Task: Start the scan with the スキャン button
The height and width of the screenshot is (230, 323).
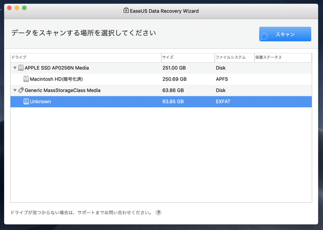Action: pos(285,34)
